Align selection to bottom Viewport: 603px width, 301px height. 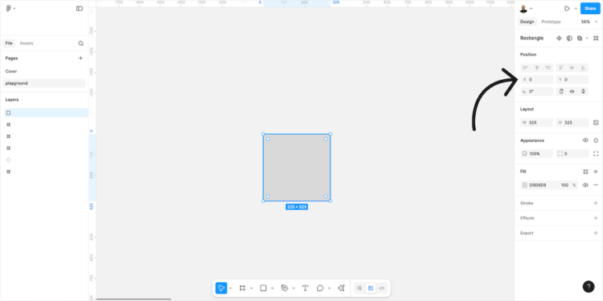pos(583,67)
